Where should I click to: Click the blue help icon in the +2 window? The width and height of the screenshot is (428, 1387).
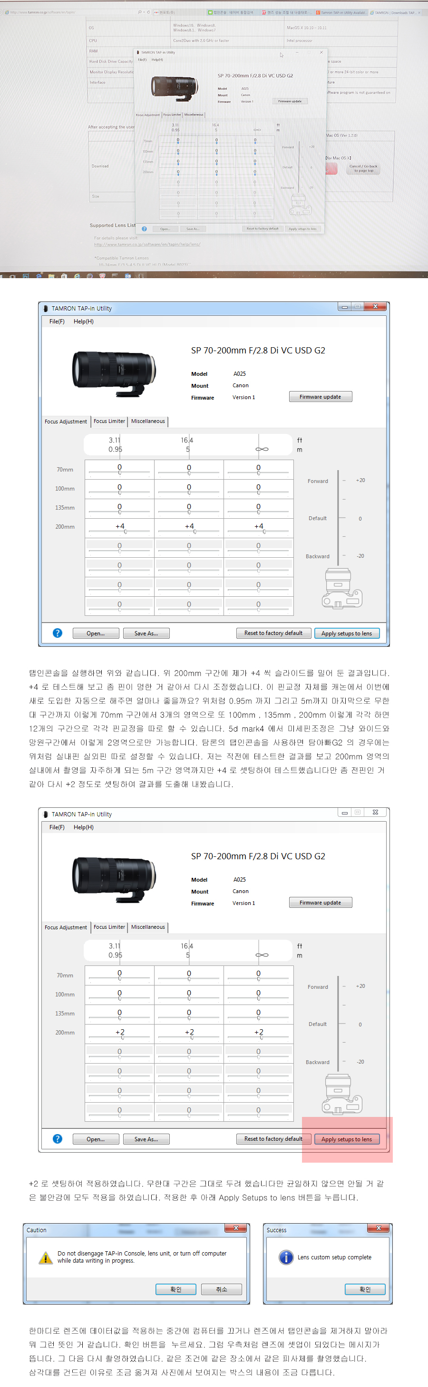[x=58, y=1139]
